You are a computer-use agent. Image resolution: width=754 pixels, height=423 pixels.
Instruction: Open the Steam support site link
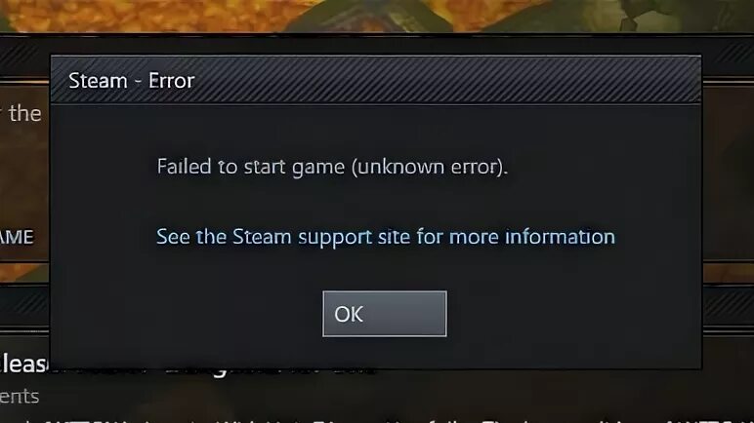coord(385,237)
